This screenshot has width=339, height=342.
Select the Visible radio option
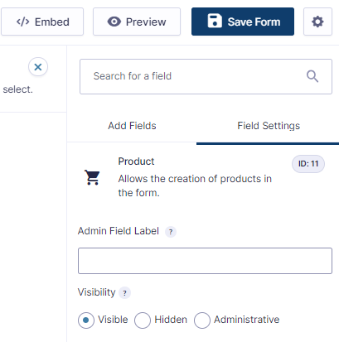click(86, 320)
